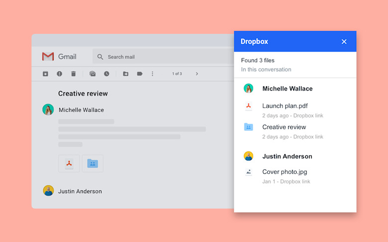Open Cover photo.jpg in Dropbox panel

(x=285, y=172)
